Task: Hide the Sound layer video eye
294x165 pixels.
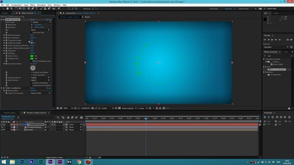Action: point(2,130)
